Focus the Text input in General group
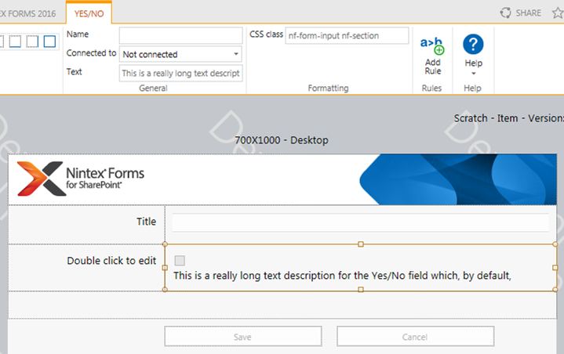Image resolution: width=564 pixels, height=354 pixels. (x=180, y=74)
